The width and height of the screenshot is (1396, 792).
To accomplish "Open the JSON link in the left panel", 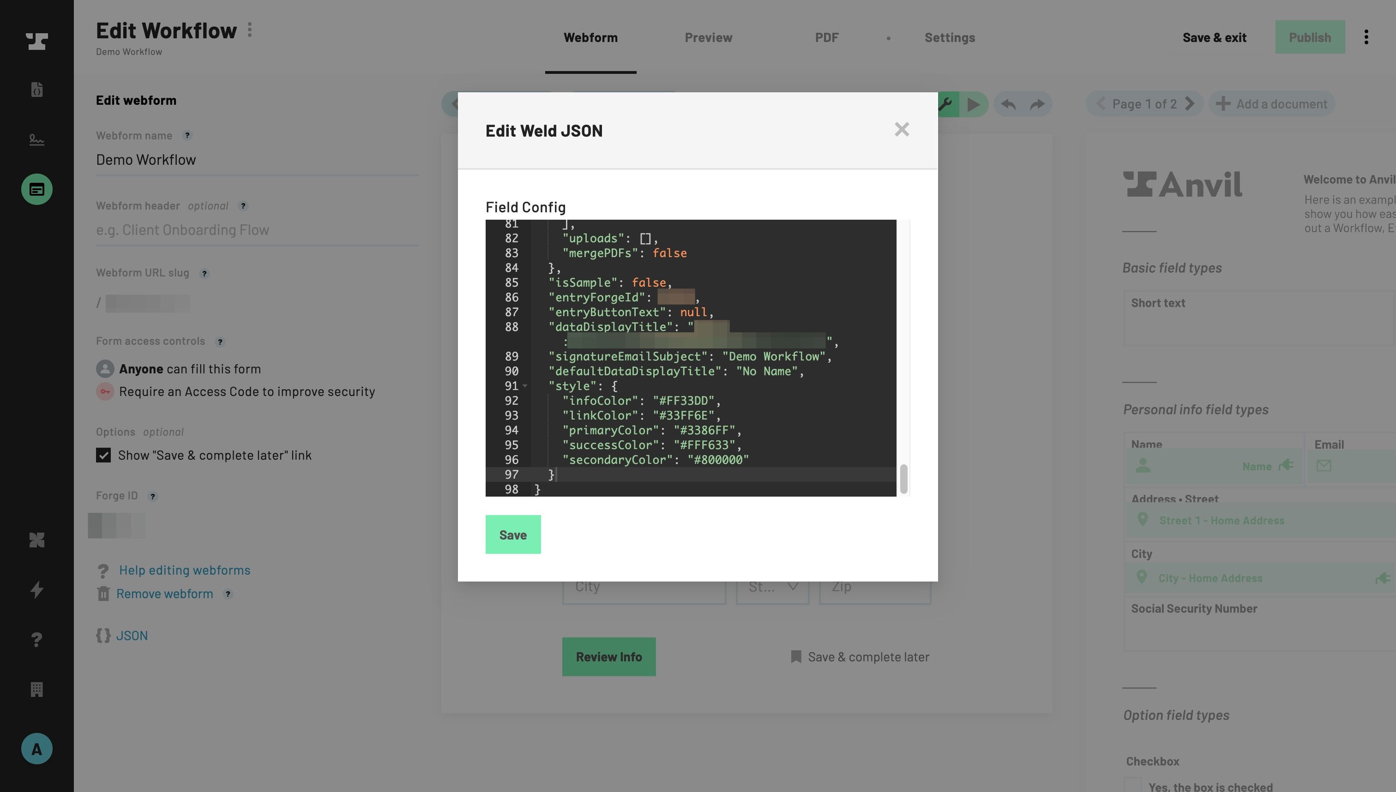I will (x=132, y=636).
